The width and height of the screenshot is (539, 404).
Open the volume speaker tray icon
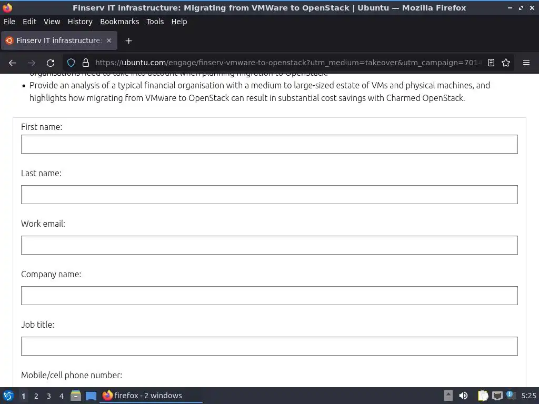[463, 396]
